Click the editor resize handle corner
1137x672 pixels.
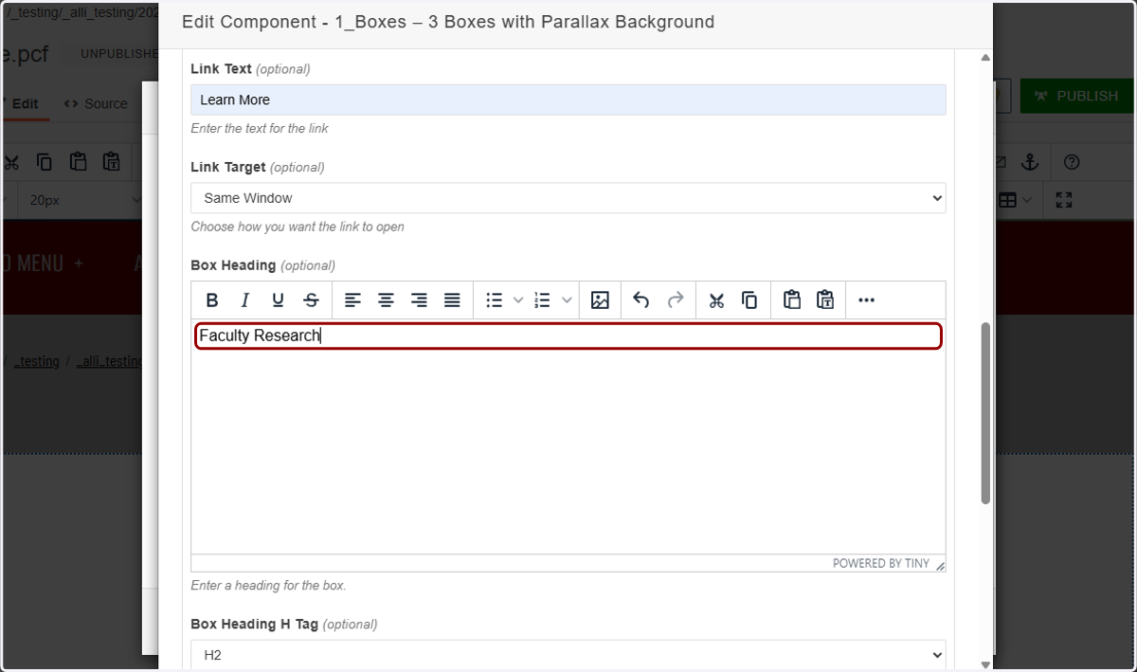click(x=940, y=565)
